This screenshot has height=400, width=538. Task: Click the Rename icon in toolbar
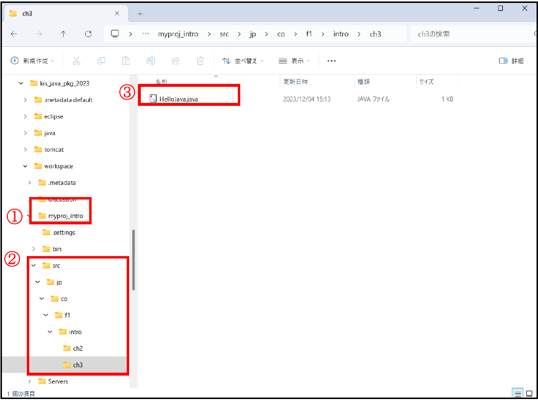coord(151,61)
